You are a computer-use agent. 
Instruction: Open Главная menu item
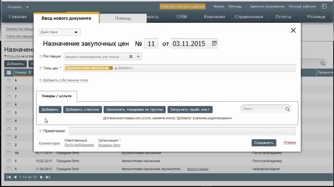tap(18, 17)
